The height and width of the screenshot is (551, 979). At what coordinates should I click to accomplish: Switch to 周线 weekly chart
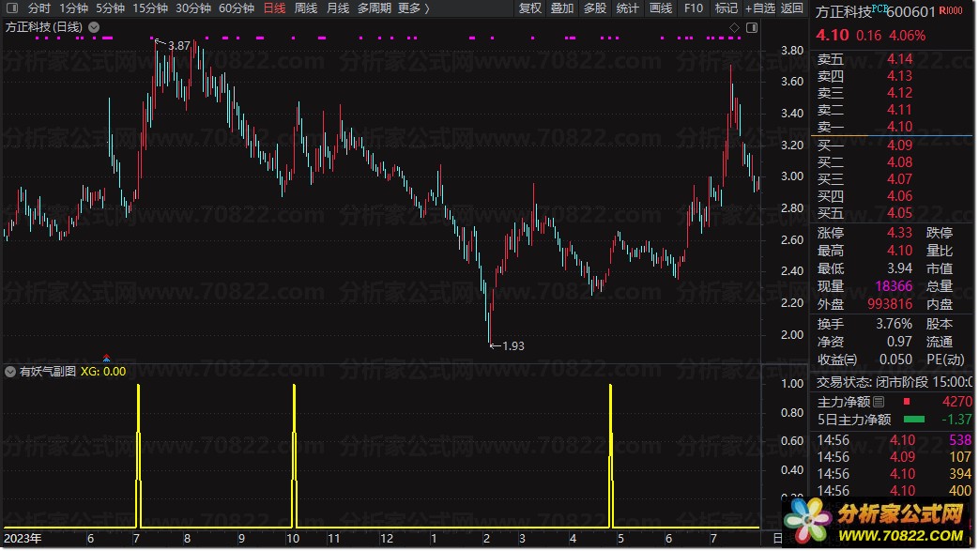pos(306,8)
